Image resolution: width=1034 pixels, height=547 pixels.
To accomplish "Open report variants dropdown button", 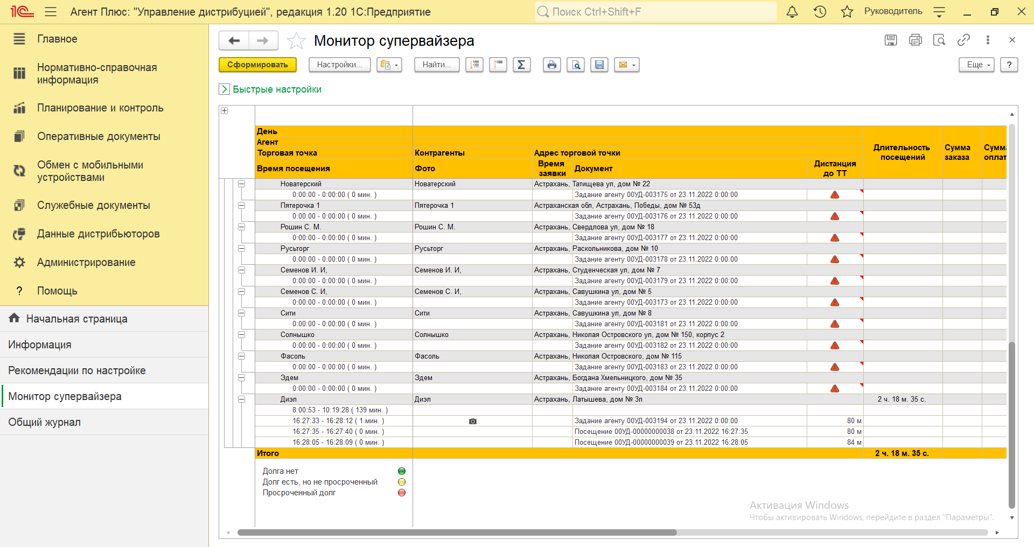I will click(389, 65).
